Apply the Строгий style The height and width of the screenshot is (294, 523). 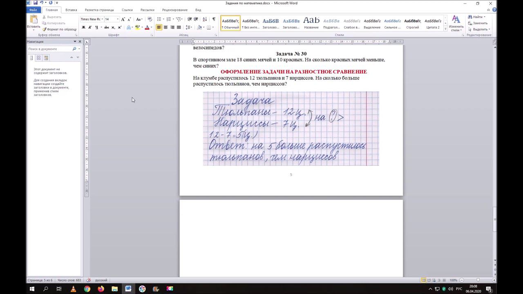413,23
